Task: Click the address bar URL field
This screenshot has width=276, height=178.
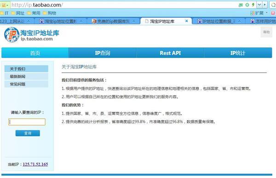Action: (123, 5)
